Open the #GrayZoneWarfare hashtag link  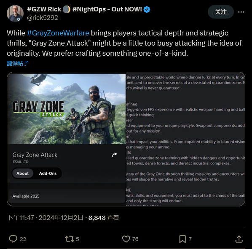[58, 33]
